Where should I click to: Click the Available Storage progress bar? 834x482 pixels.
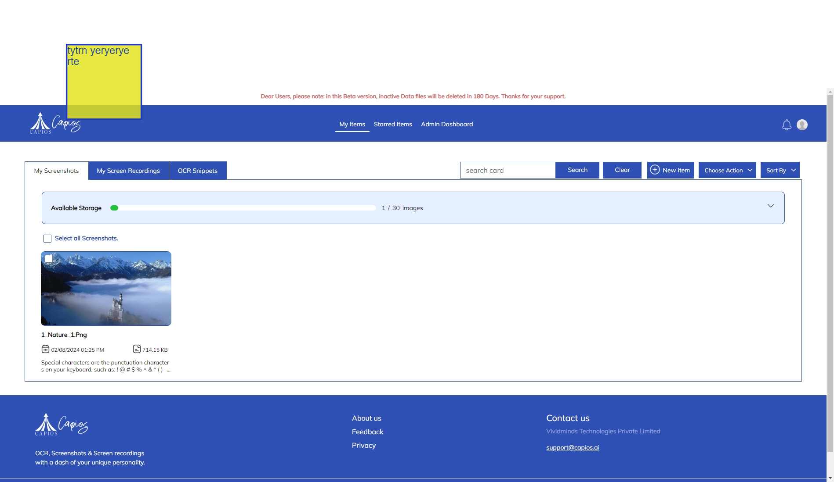click(x=243, y=208)
